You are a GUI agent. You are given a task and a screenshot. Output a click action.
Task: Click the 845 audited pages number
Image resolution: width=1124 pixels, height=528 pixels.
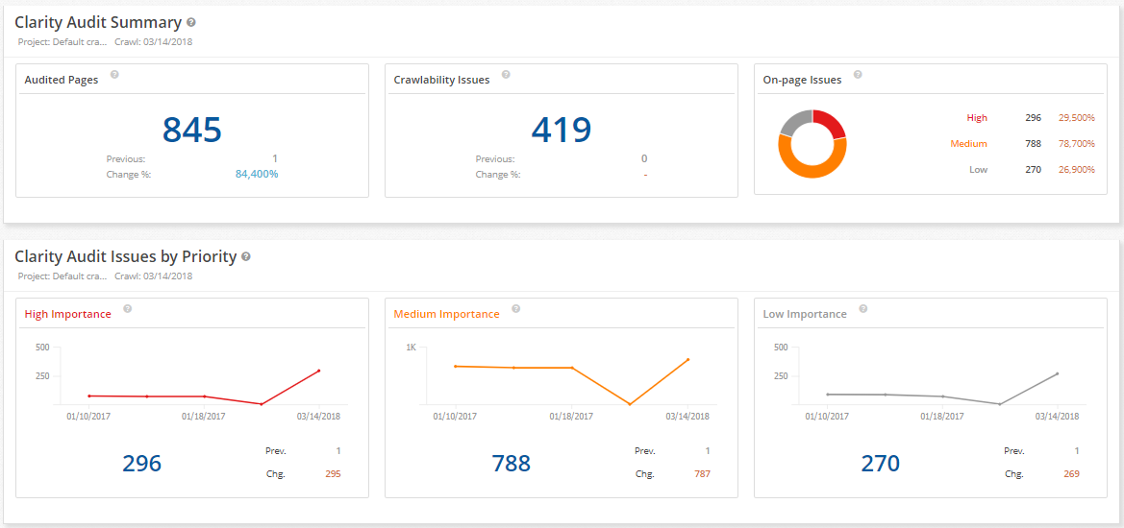[192, 130]
